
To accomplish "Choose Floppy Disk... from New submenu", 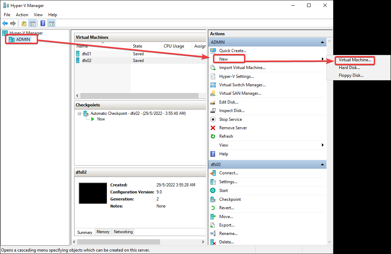I will [x=351, y=75].
